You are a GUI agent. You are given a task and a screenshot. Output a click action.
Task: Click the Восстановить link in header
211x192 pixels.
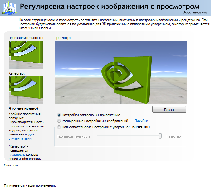[x=195, y=12]
